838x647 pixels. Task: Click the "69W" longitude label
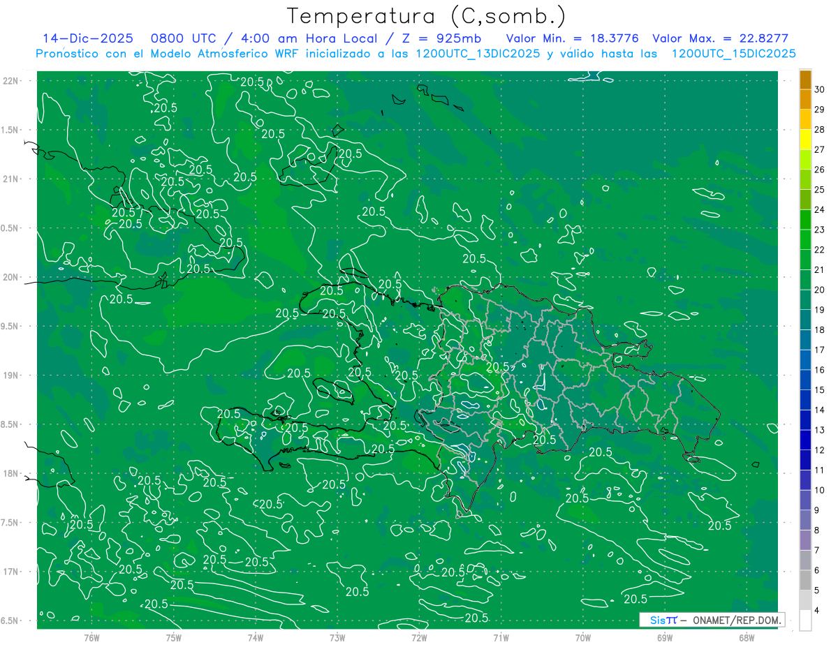tap(665, 638)
